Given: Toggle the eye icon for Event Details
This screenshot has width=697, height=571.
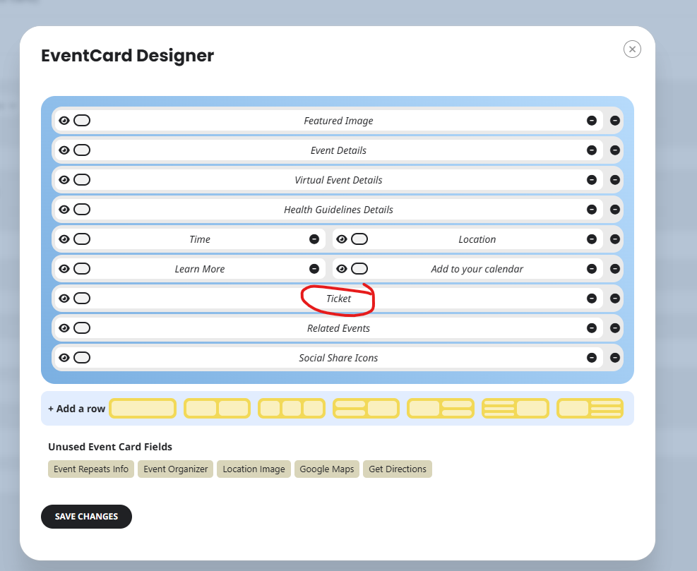Looking at the screenshot, I should pos(64,150).
